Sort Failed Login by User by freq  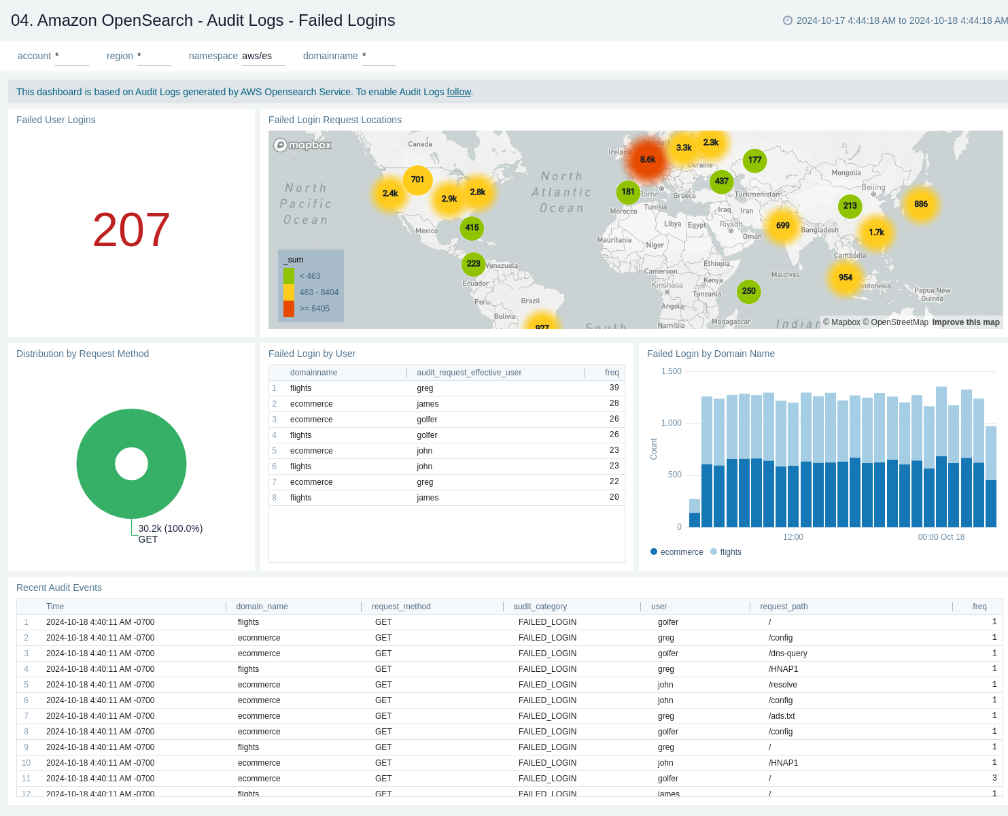click(x=612, y=373)
